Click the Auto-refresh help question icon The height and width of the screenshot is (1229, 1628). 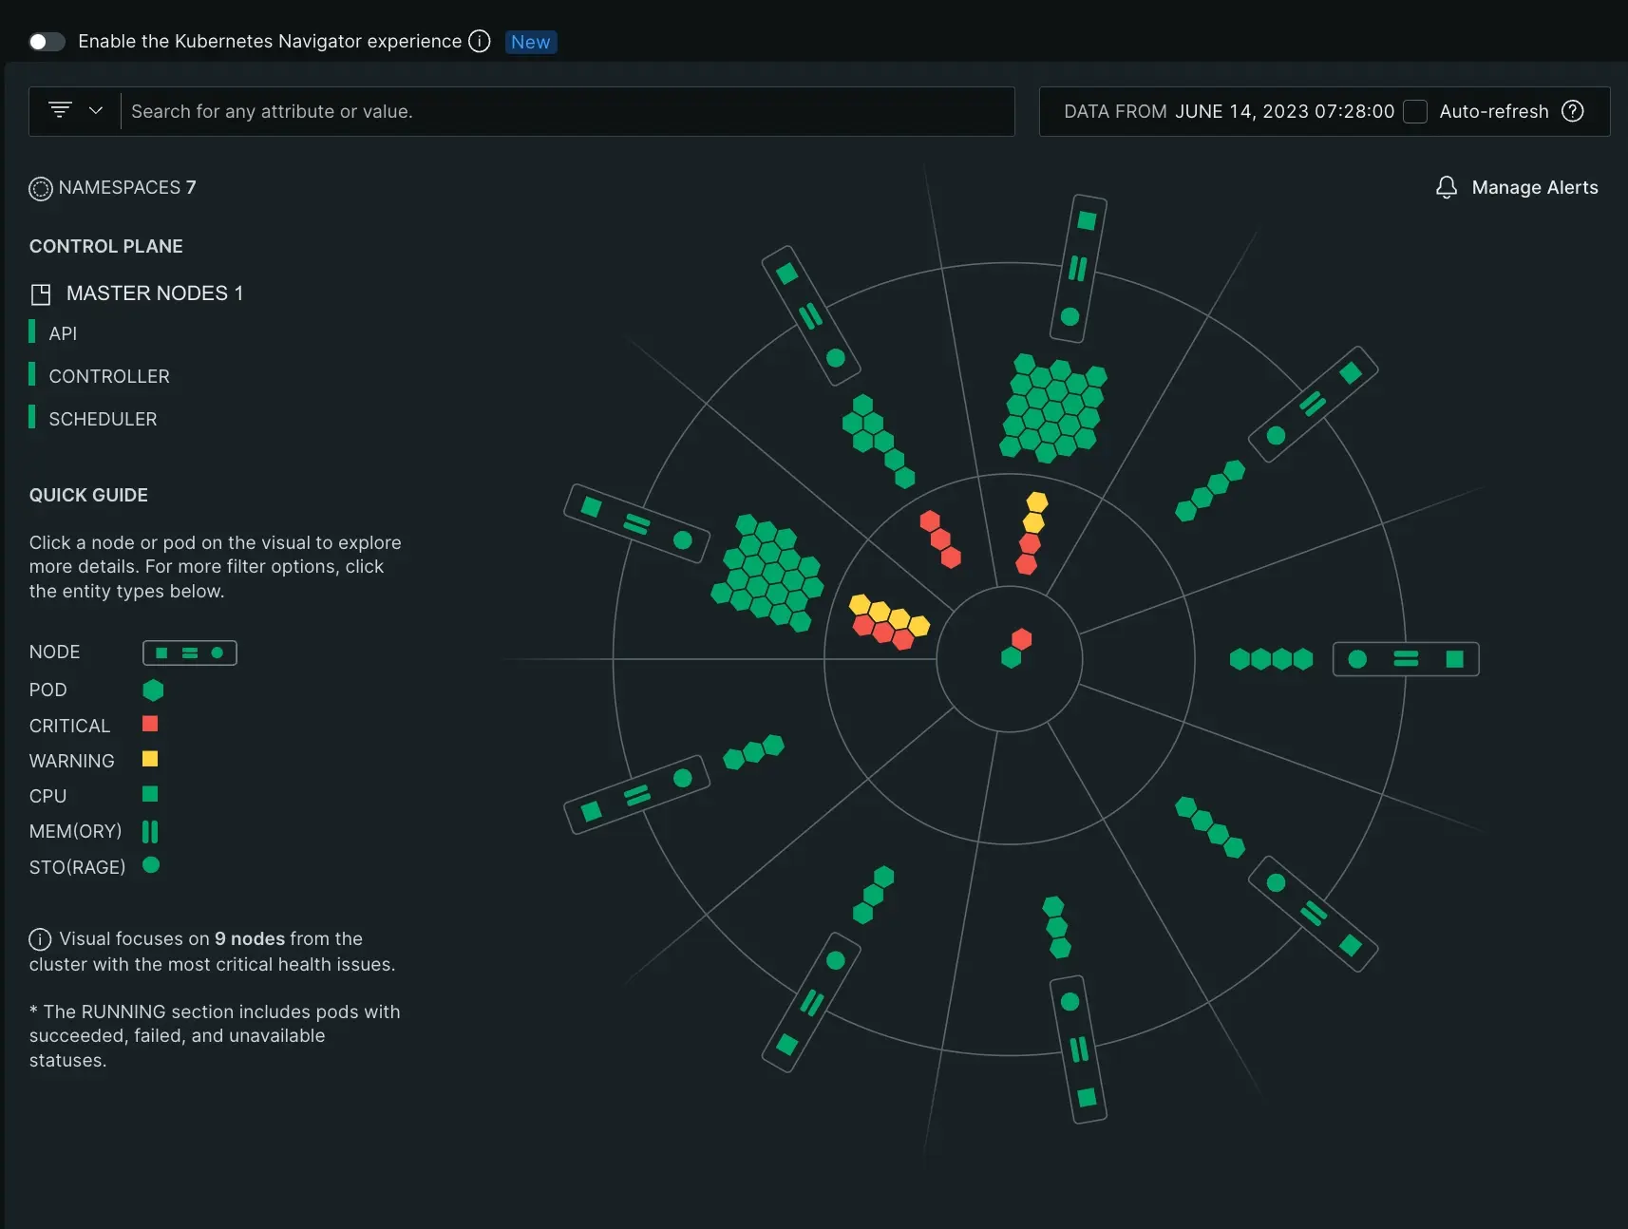[1573, 112]
